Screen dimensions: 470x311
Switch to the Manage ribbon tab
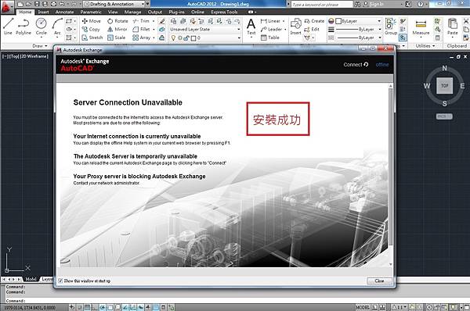[x=133, y=12]
